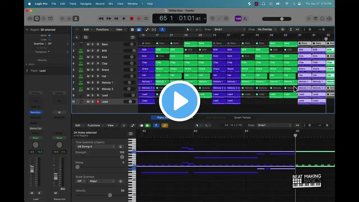Toggle the Editors scissors icon
The width and height of the screenshot is (359, 202).
76,19
